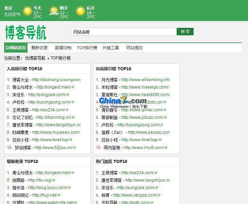Click external link icon beside blog.isoyu.com

69,188
